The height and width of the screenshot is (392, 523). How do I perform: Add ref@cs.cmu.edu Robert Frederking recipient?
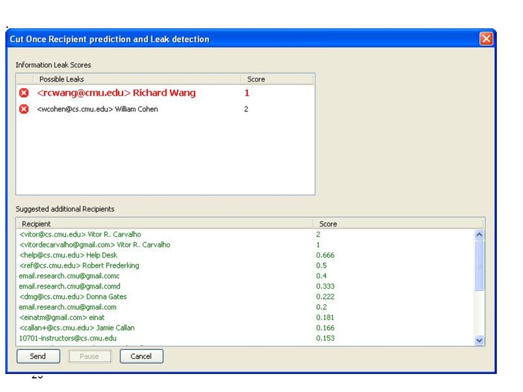[246, 265]
